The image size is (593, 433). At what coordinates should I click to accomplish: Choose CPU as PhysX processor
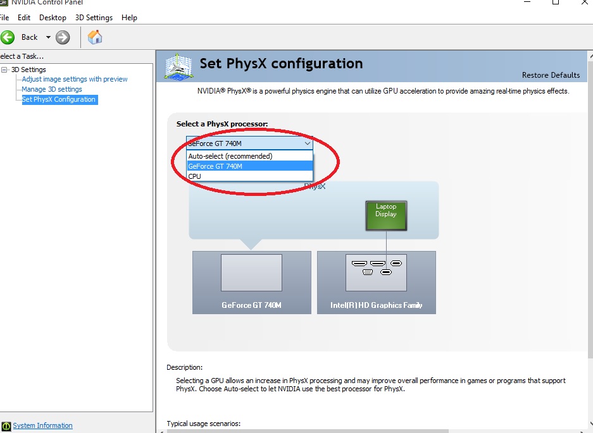click(250, 176)
